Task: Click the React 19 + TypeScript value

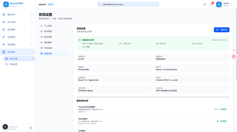Action: (88, 80)
